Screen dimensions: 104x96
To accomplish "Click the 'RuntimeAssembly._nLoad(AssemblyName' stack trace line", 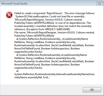I will coord(52,39).
